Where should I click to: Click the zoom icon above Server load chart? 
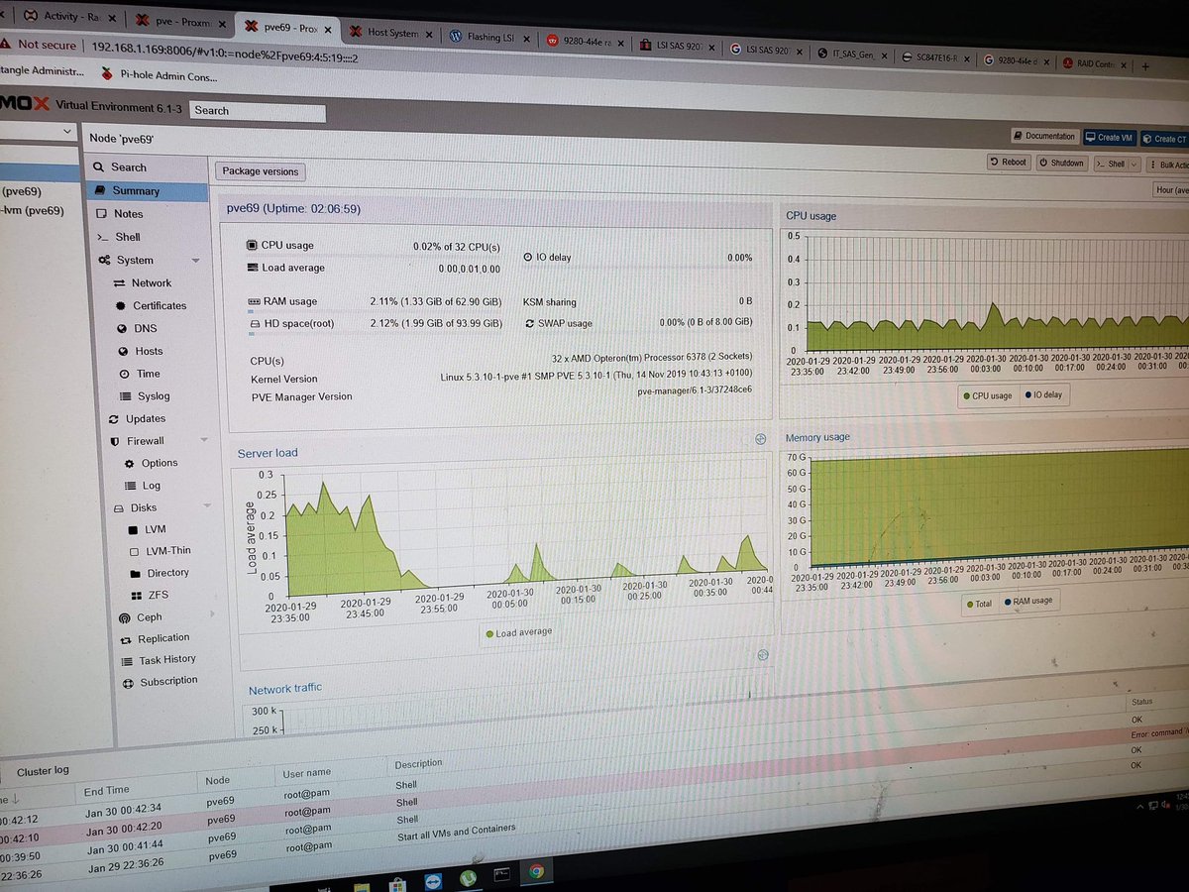(761, 439)
